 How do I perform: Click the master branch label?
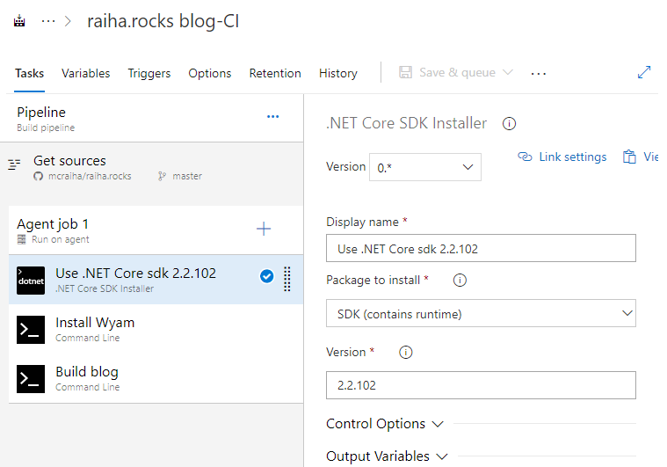pos(187,176)
